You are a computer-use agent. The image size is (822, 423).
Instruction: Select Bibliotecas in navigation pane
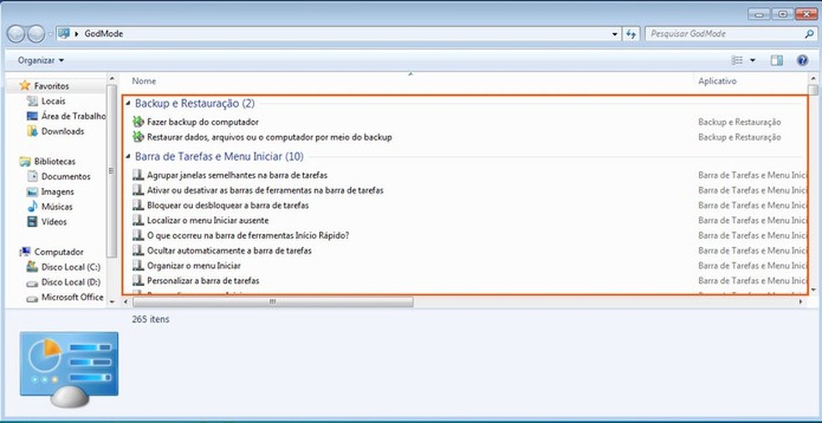pos(54,161)
